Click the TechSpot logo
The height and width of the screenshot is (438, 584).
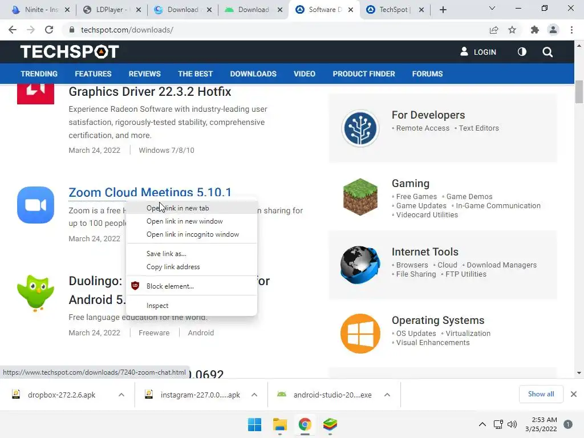point(70,52)
